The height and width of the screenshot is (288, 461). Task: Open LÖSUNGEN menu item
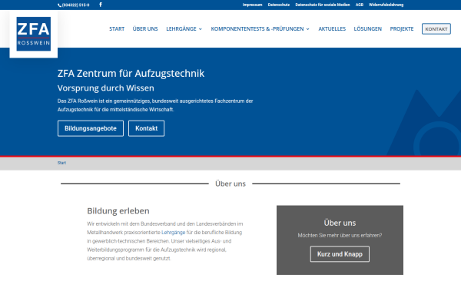pos(368,29)
